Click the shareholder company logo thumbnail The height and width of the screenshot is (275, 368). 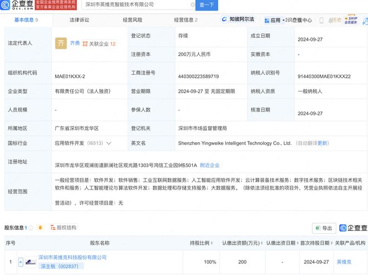[31, 262]
